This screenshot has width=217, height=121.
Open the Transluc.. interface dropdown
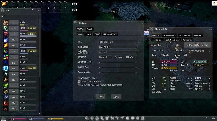(119, 57)
